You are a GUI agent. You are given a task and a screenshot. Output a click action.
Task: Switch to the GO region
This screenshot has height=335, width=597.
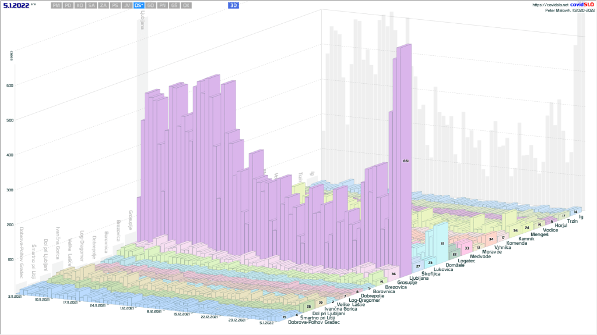click(x=150, y=5)
